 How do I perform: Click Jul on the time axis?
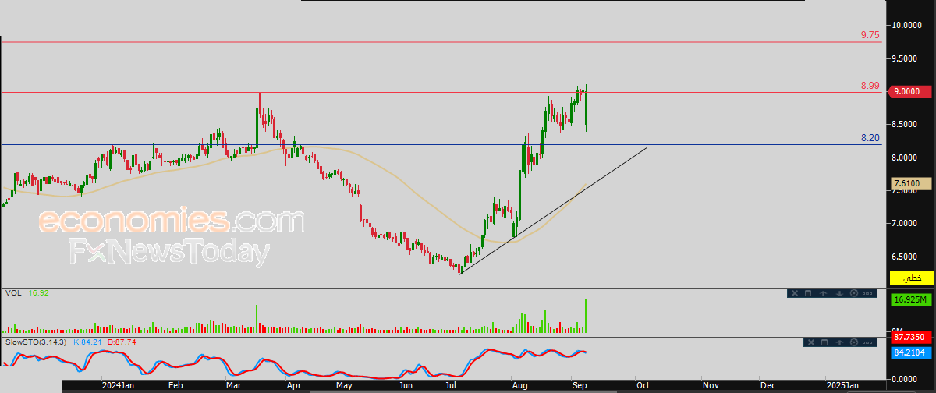pos(451,385)
